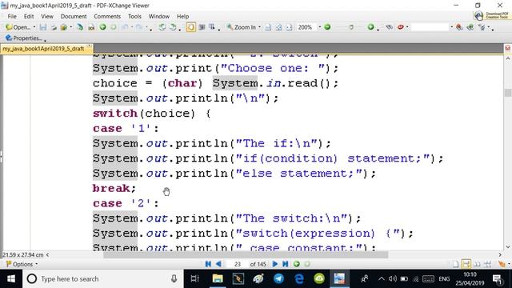Click the red Search icon
The height and width of the screenshot is (288, 512).
(x=400, y=27)
